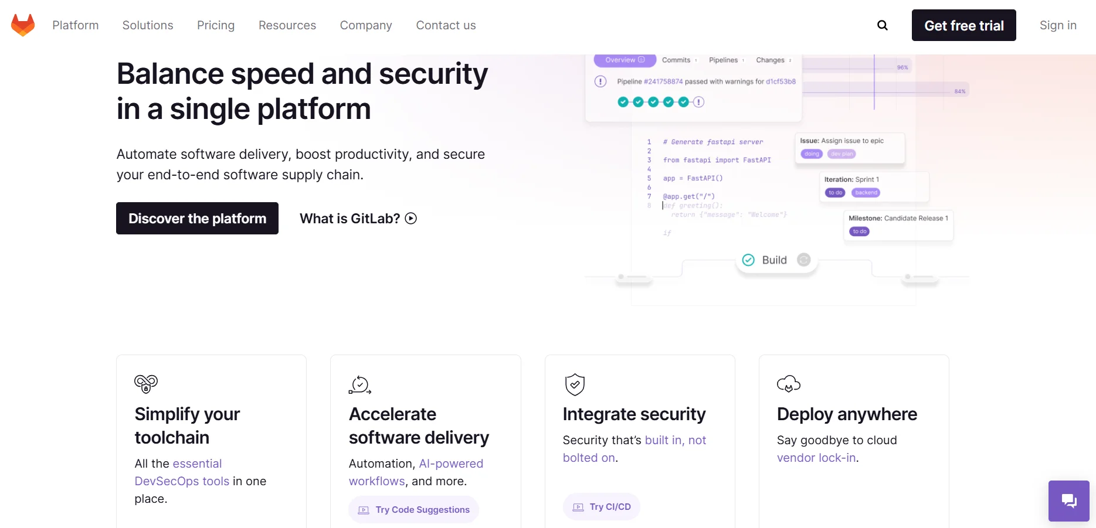The width and height of the screenshot is (1096, 528).
Task: Open the Company menu
Action: (x=366, y=25)
